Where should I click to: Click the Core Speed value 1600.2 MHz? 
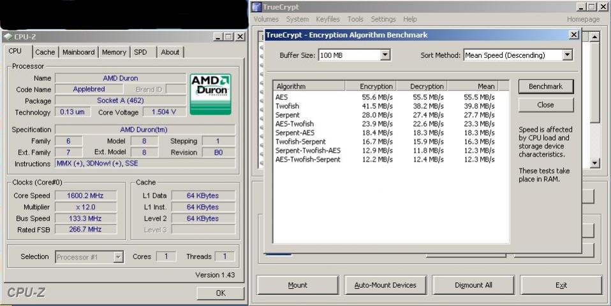[x=85, y=195]
